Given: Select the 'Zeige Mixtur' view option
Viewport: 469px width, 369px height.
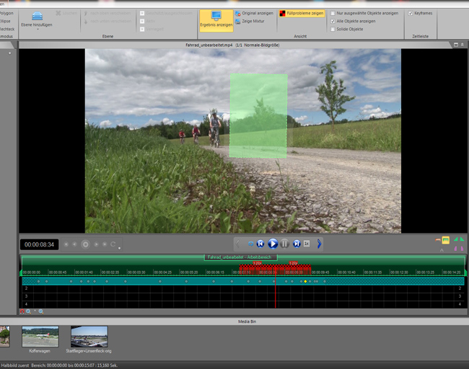Looking at the screenshot, I should click(251, 22).
